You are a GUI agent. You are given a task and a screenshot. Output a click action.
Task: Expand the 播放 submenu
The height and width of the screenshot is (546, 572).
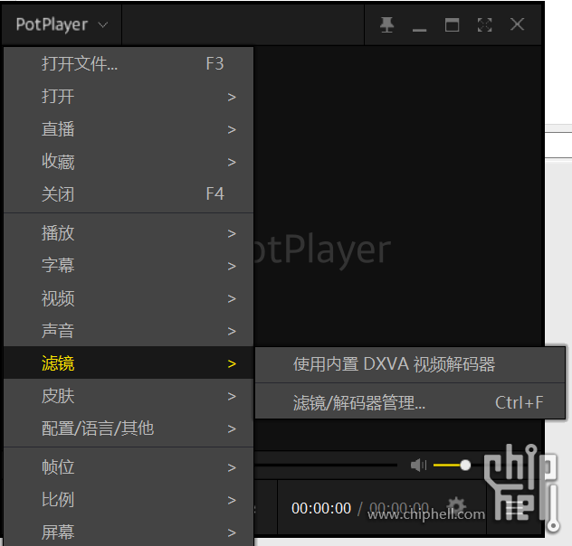tap(129, 233)
